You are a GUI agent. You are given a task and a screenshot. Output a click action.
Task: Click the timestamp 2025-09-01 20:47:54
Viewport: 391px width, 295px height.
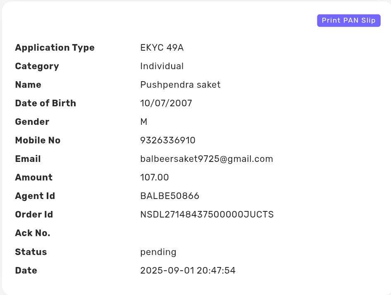pyautogui.click(x=188, y=271)
